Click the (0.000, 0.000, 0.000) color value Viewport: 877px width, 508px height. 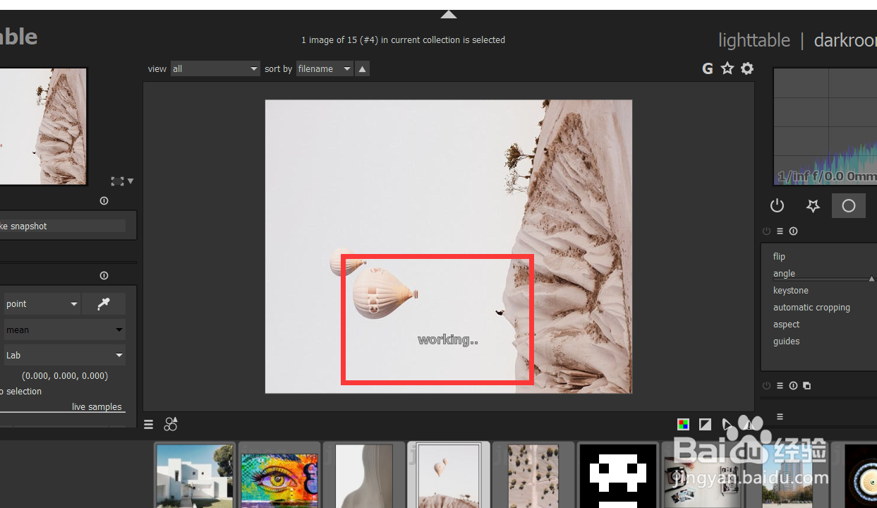[x=65, y=376]
